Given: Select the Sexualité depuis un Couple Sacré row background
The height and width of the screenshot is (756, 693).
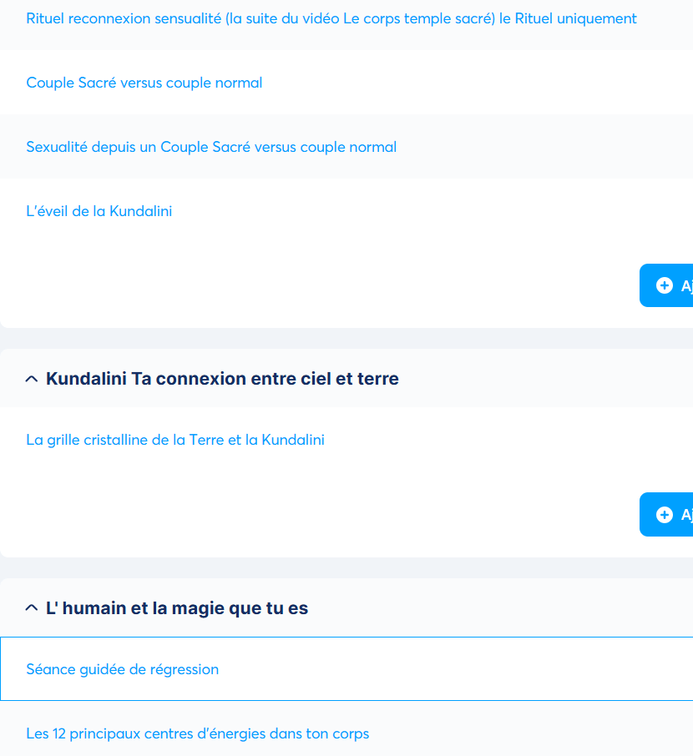Looking at the screenshot, I should tap(543, 147).
